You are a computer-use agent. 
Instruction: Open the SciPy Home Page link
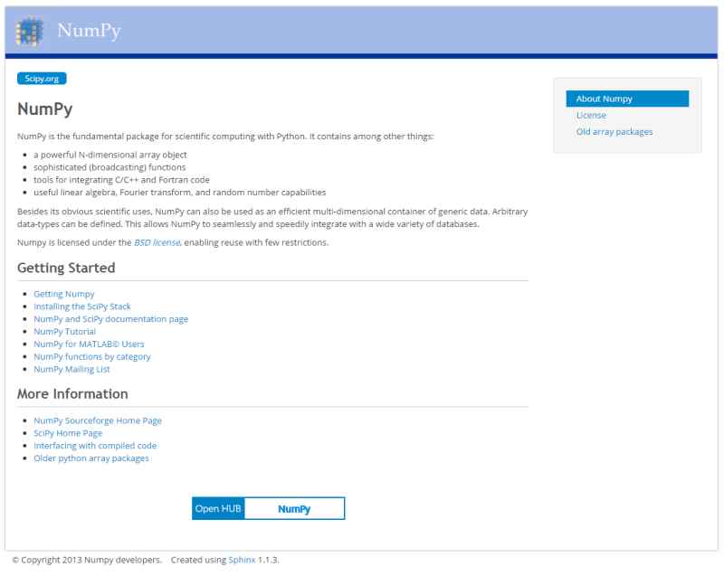68,433
